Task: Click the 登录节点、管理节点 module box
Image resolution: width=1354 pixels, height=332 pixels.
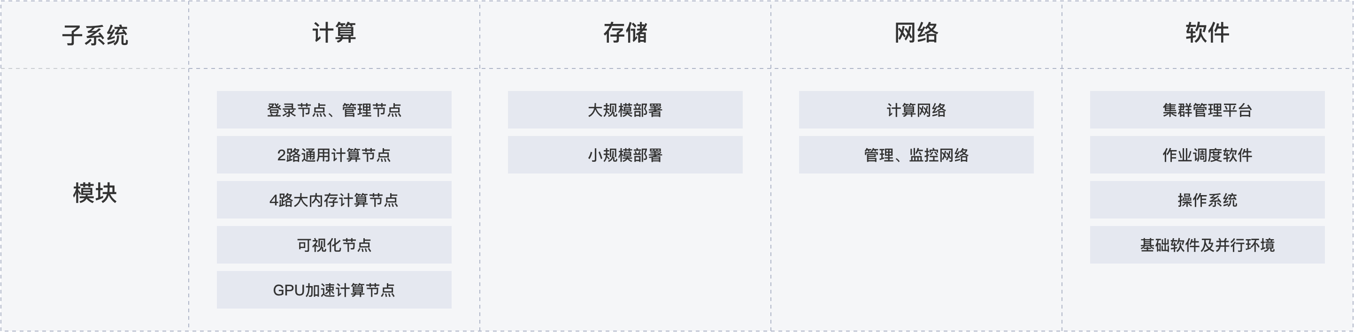Action: [334, 110]
